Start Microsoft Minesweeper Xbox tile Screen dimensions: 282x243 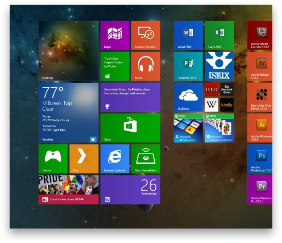pos(188,128)
